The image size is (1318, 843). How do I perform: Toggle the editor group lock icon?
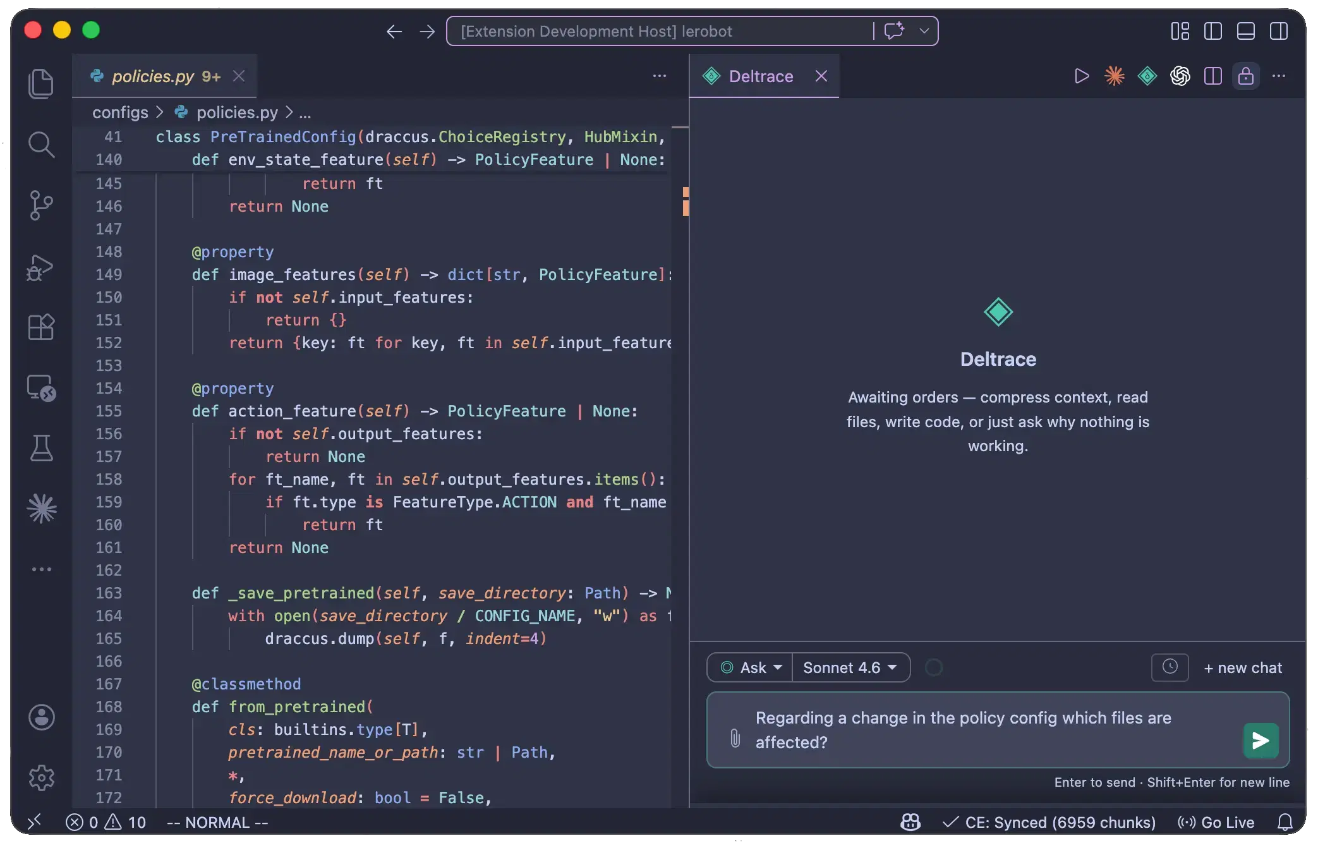[1245, 76]
